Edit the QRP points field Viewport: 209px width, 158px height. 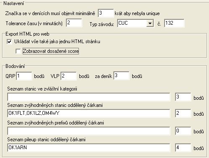[24, 76]
